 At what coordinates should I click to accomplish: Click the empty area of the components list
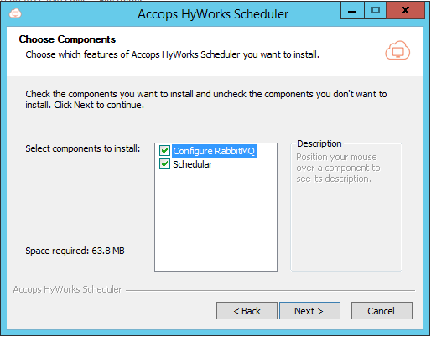tap(215, 220)
